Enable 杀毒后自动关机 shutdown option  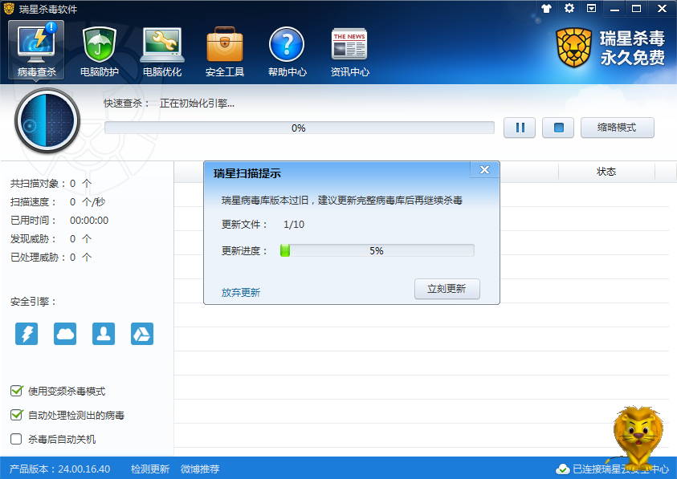point(17,439)
